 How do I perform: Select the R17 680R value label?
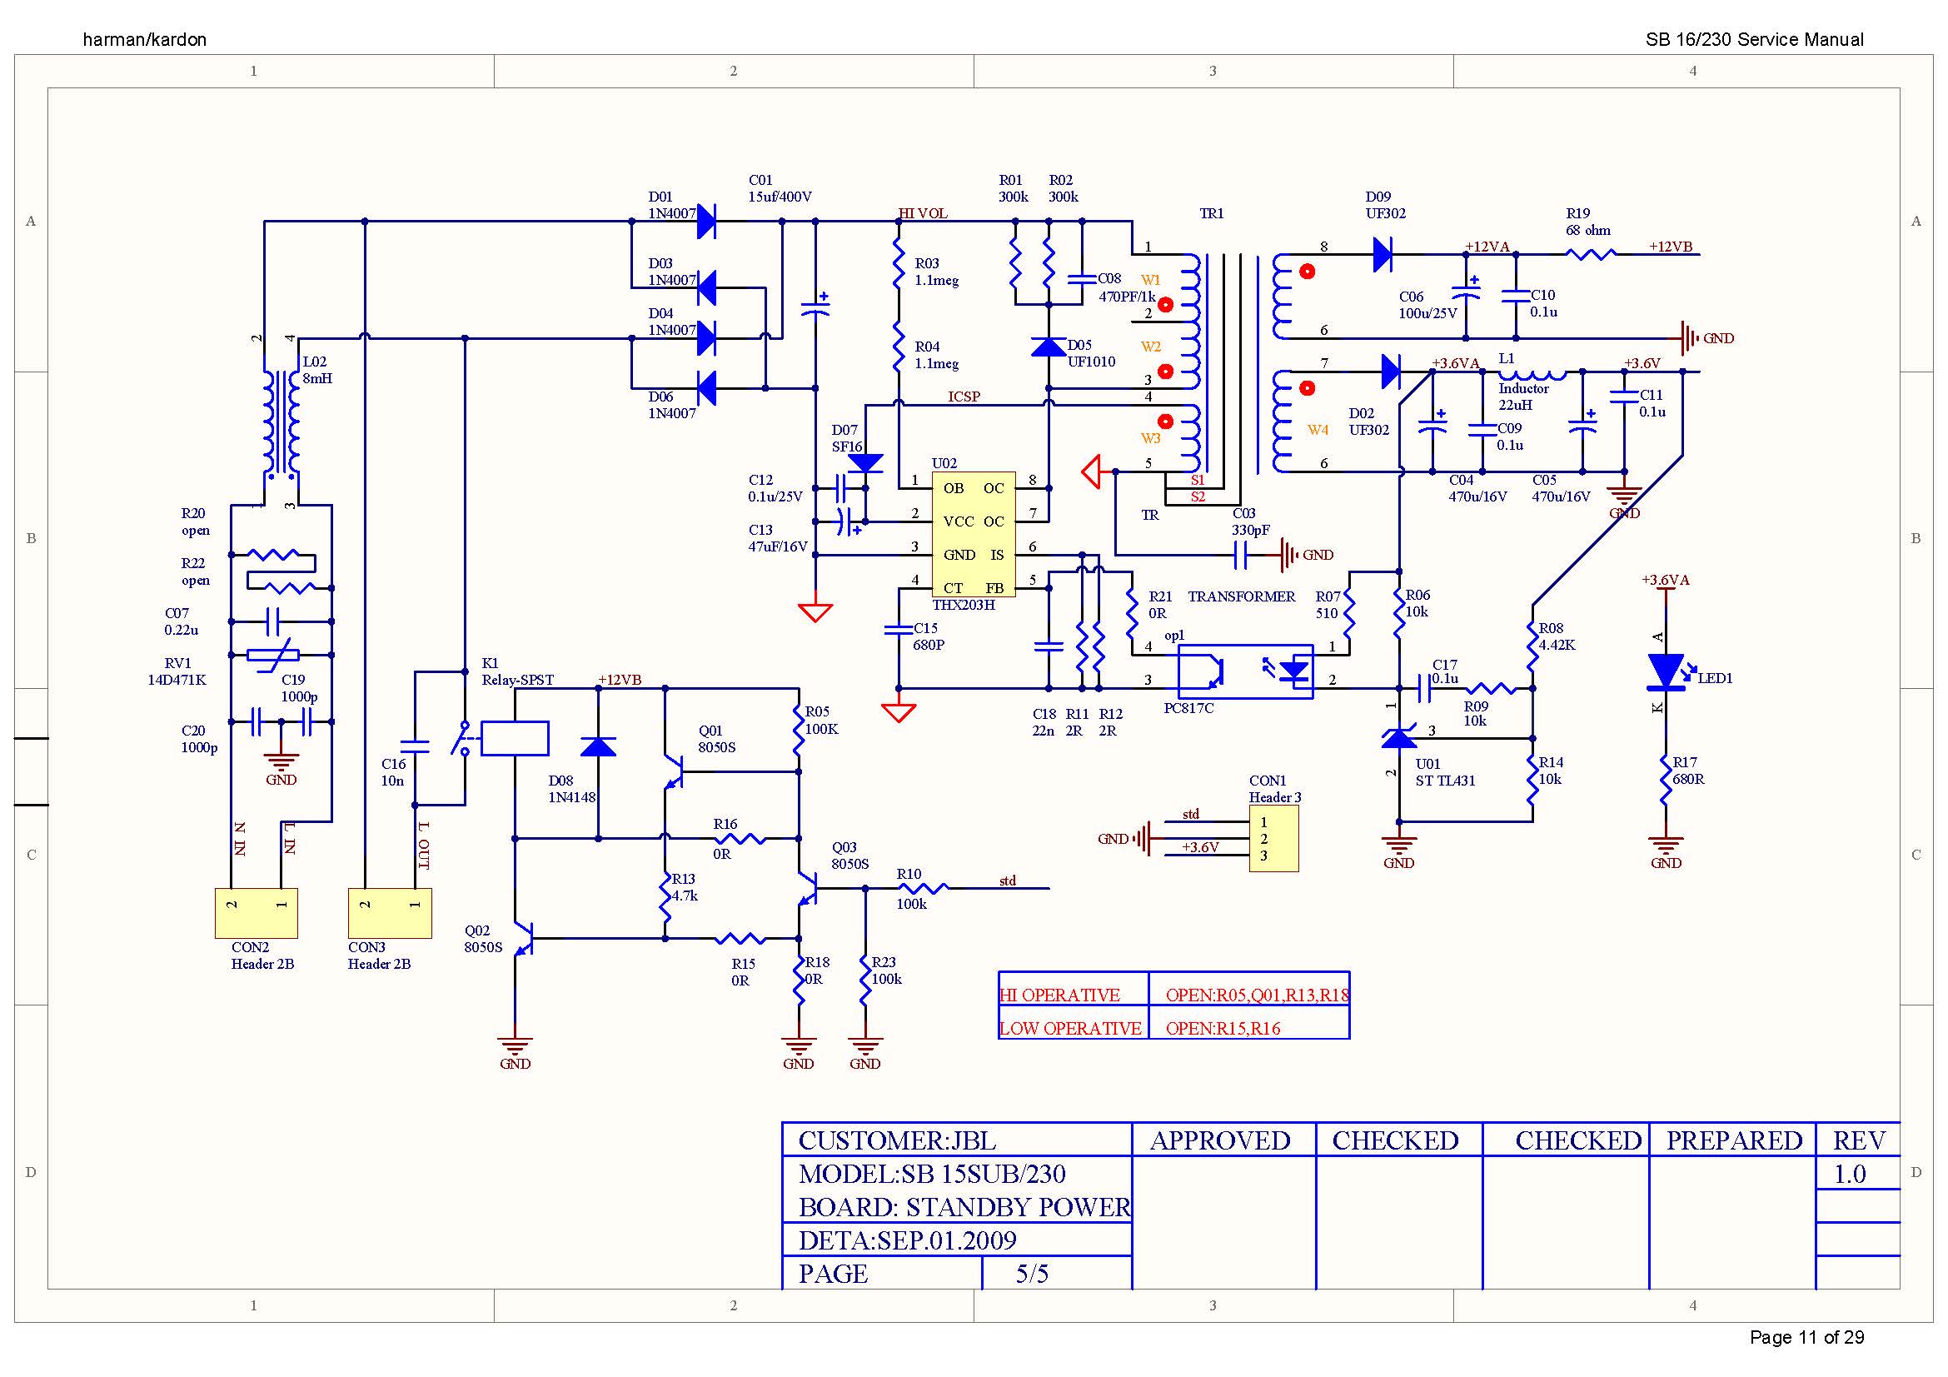click(x=1688, y=779)
